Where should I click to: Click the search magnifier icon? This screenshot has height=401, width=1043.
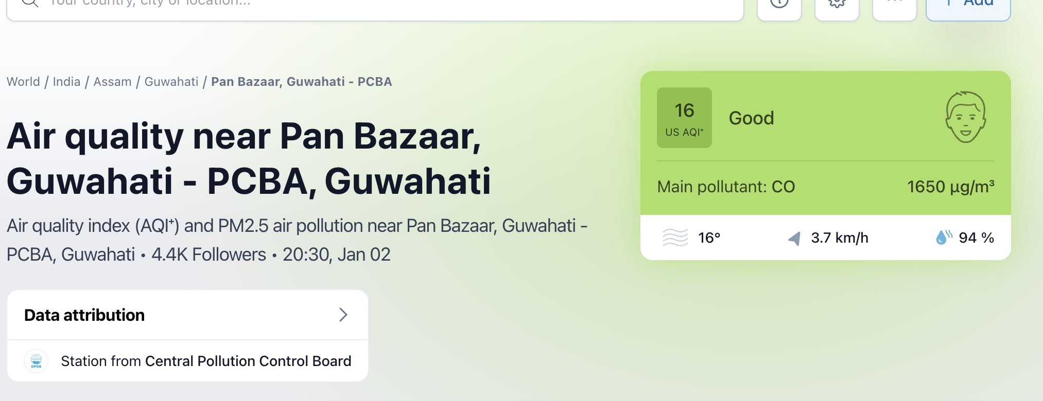coord(30,3)
